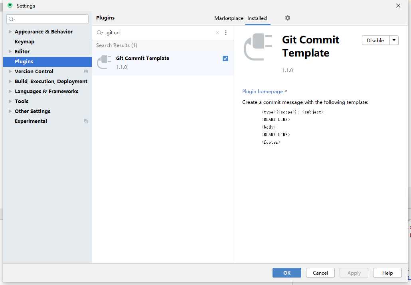The height and width of the screenshot is (285, 411).
Task: Switch to the Marketplace tab
Action: click(229, 18)
